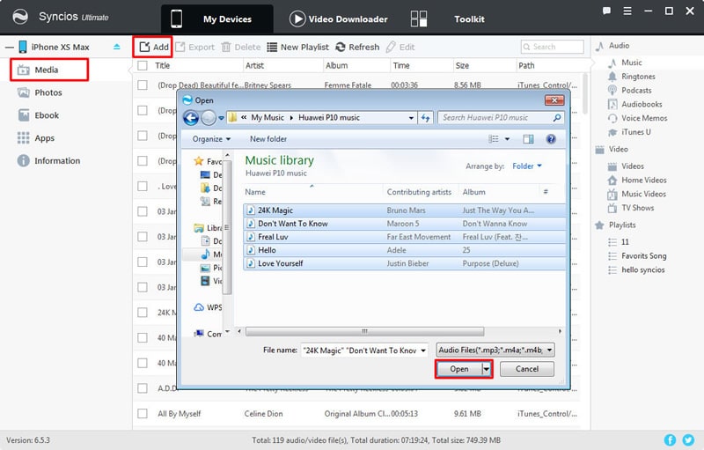Open the Organize menu dropdown
The height and width of the screenshot is (450, 704).
coord(211,139)
